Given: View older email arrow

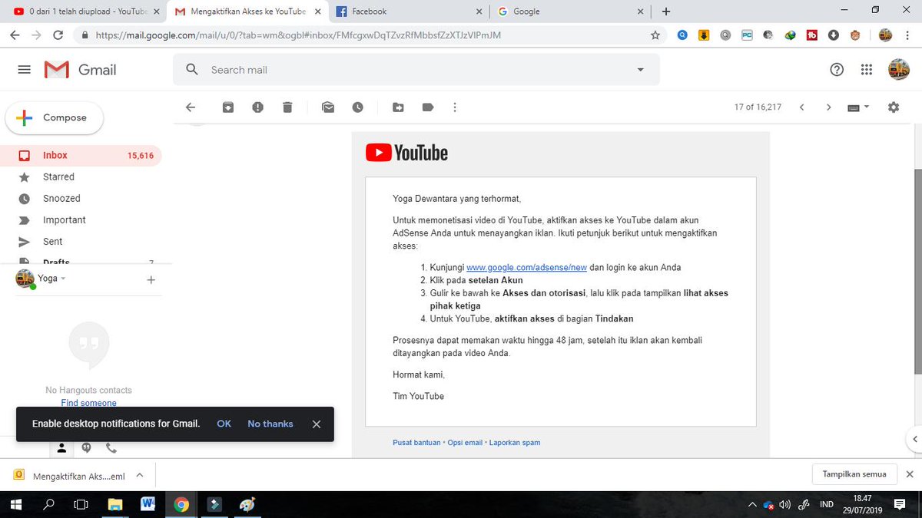Looking at the screenshot, I should pyautogui.click(x=828, y=107).
